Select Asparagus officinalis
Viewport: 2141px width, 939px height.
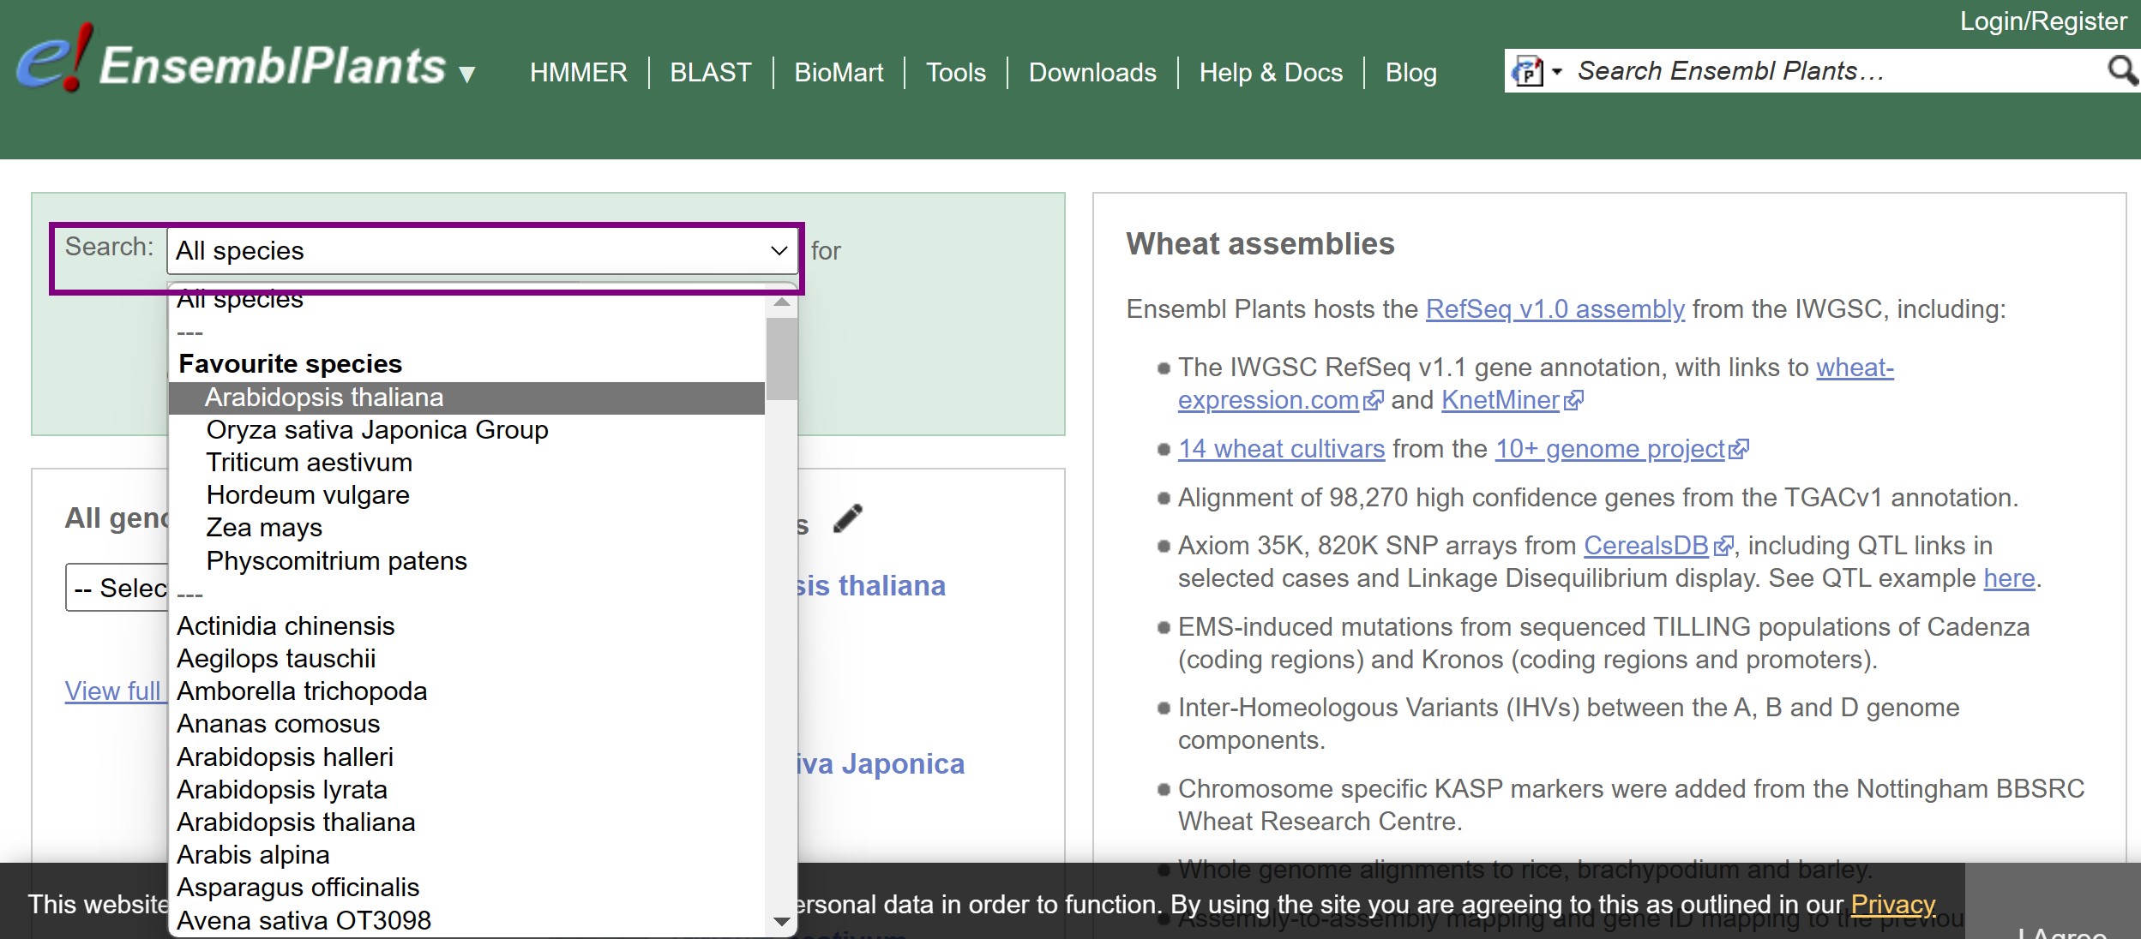(x=466, y=888)
